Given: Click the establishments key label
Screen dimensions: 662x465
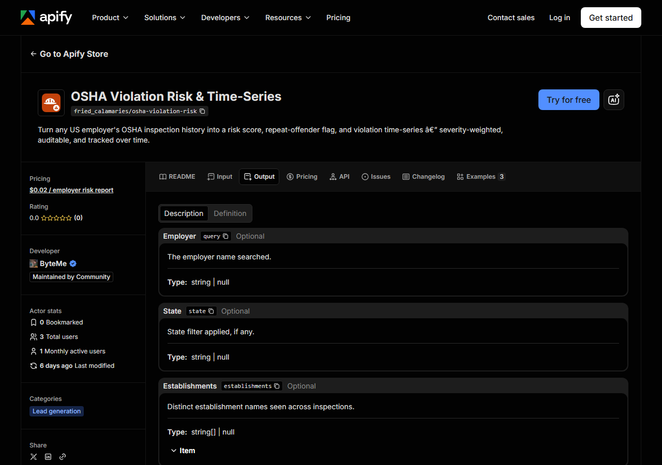Looking at the screenshot, I should click(x=248, y=386).
